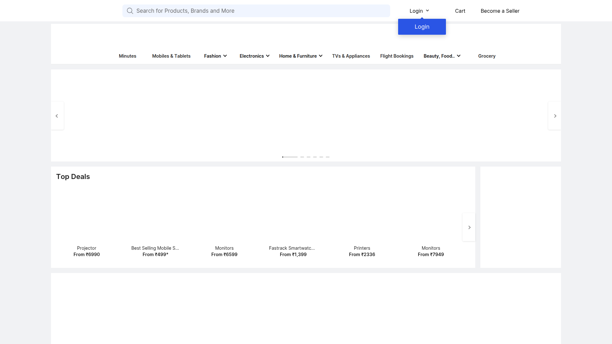
Task: Select the Projector deal thumbnail
Action: tap(86, 217)
